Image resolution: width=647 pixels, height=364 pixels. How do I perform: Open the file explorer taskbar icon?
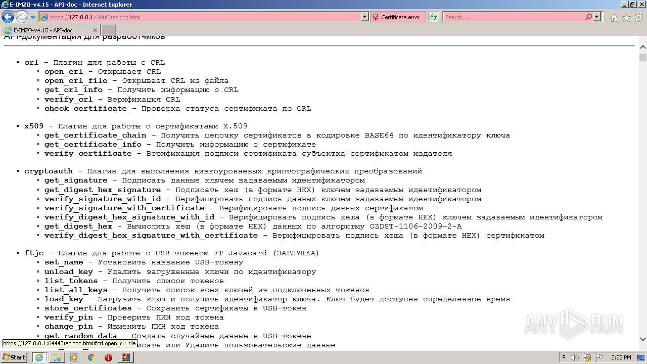57,357
